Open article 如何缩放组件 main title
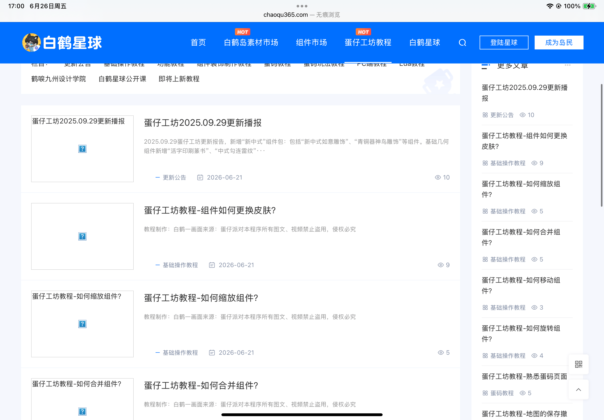 tap(201, 298)
